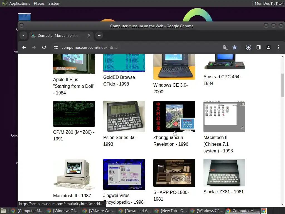285x214 pixels.
Task: Click the clock showing Mon Dec 11
Action: (269, 3)
